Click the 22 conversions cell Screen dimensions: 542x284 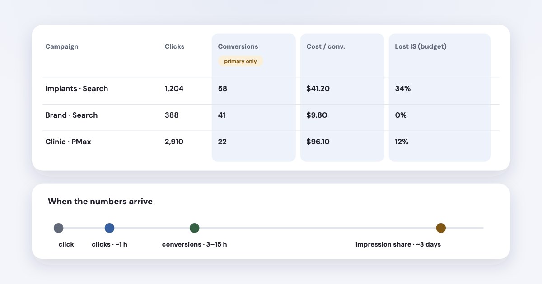pos(222,142)
